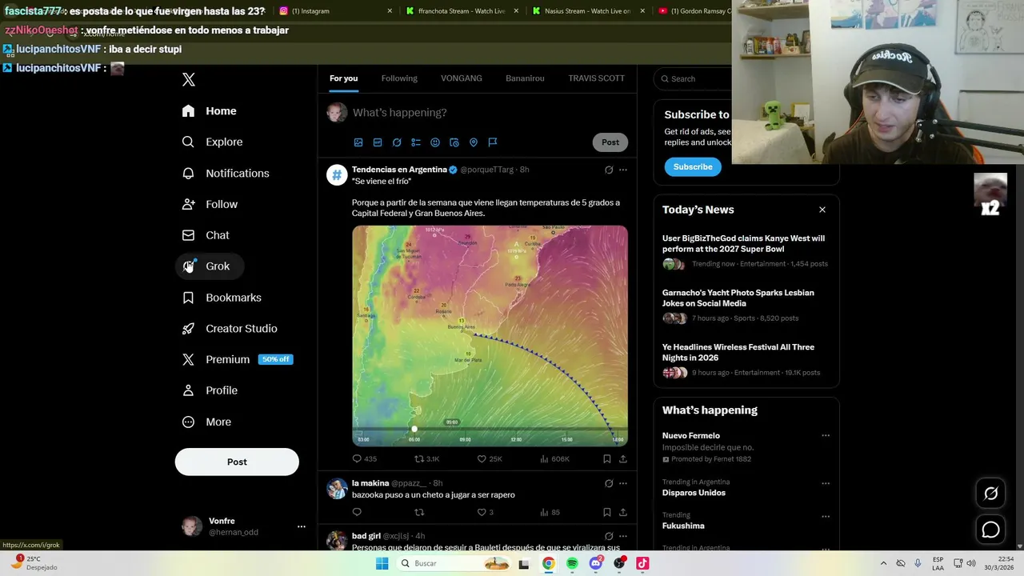This screenshot has width=1024, height=576.
Task: Switch to the Following tab
Action: 399,78
